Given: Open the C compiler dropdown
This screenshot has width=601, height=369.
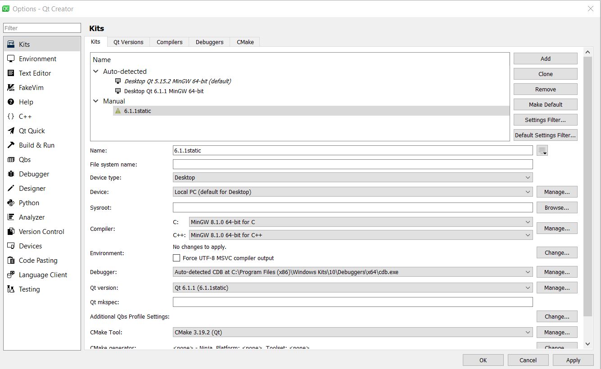Looking at the screenshot, I should (361, 222).
